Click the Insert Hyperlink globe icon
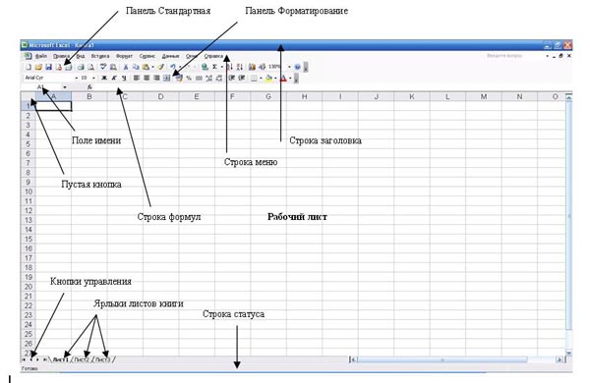 tap(205, 67)
